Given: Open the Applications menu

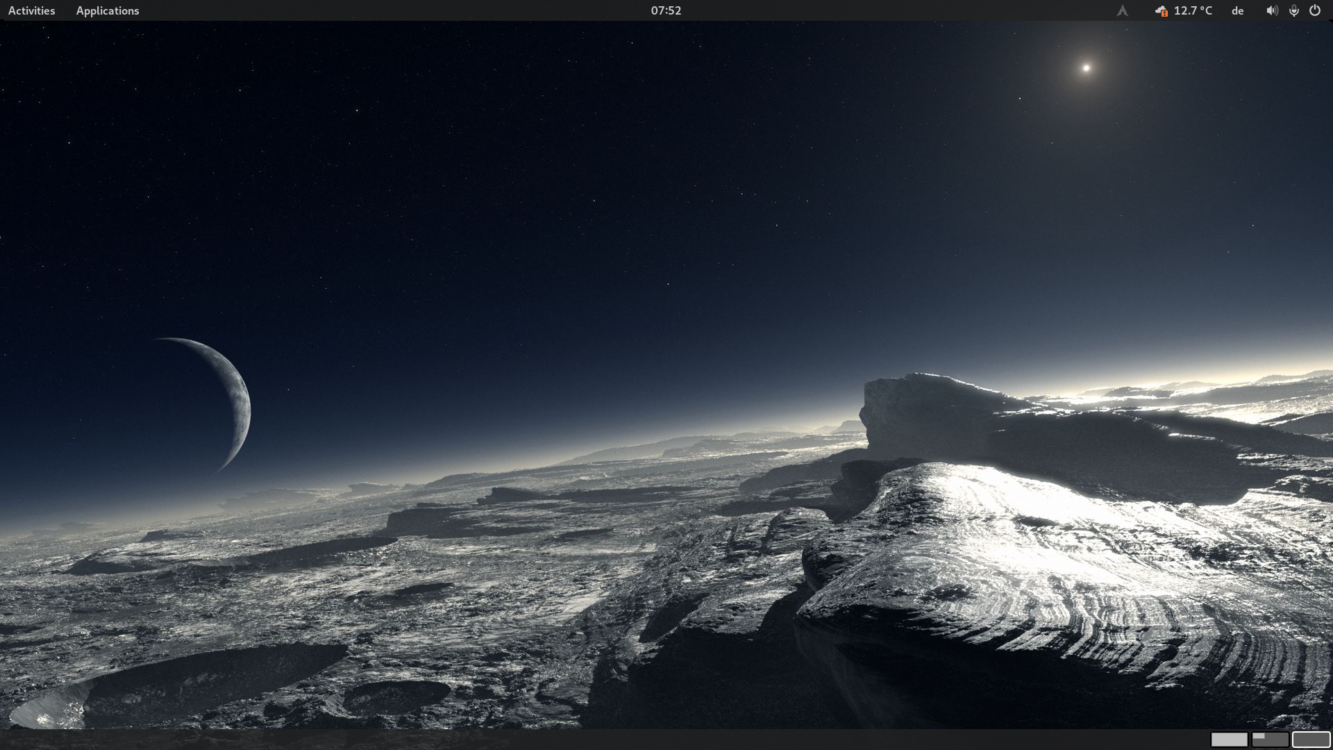Looking at the screenshot, I should [108, 10].
